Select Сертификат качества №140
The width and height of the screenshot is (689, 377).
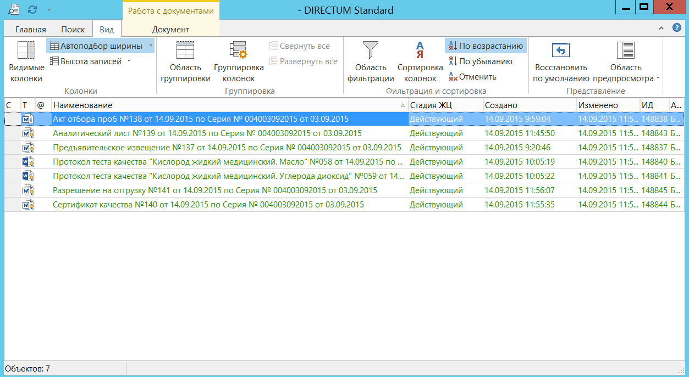pos(208,205)
